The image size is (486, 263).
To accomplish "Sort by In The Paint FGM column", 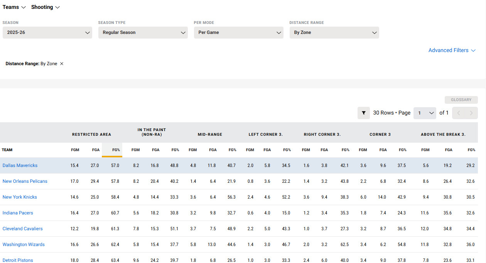I will coord(135,150).
